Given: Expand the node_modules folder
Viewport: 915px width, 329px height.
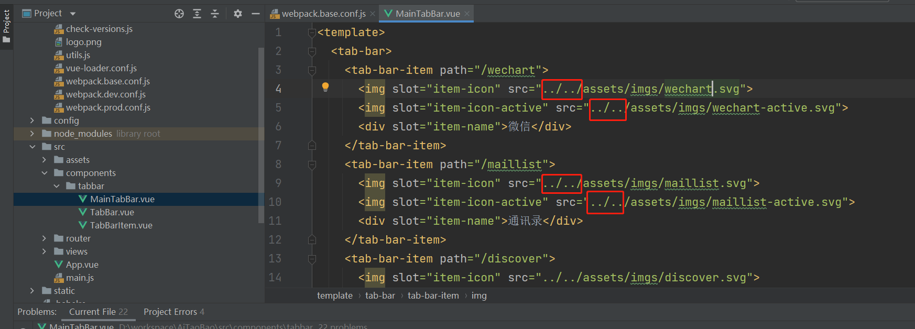Looking at the screenshot, I should click(32, 134).
